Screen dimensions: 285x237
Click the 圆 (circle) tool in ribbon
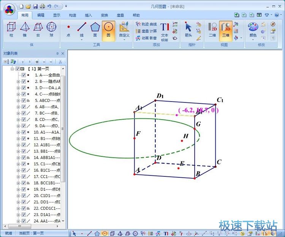(x=108, y=29)
